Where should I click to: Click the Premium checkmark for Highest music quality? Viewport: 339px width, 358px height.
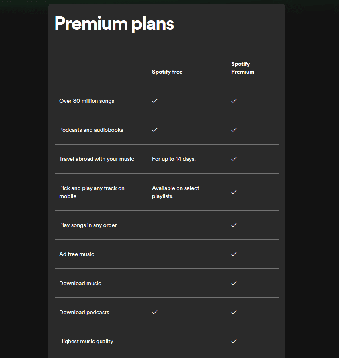tap(234, 341)
